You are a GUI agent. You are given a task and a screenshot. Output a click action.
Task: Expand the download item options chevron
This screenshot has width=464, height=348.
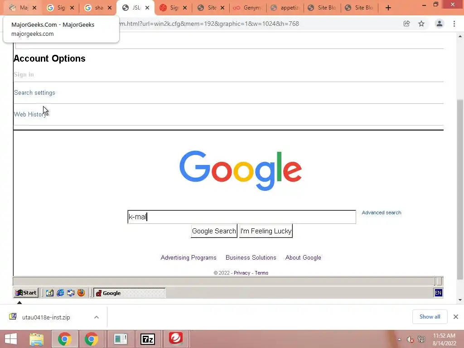[x=97, y=317]
